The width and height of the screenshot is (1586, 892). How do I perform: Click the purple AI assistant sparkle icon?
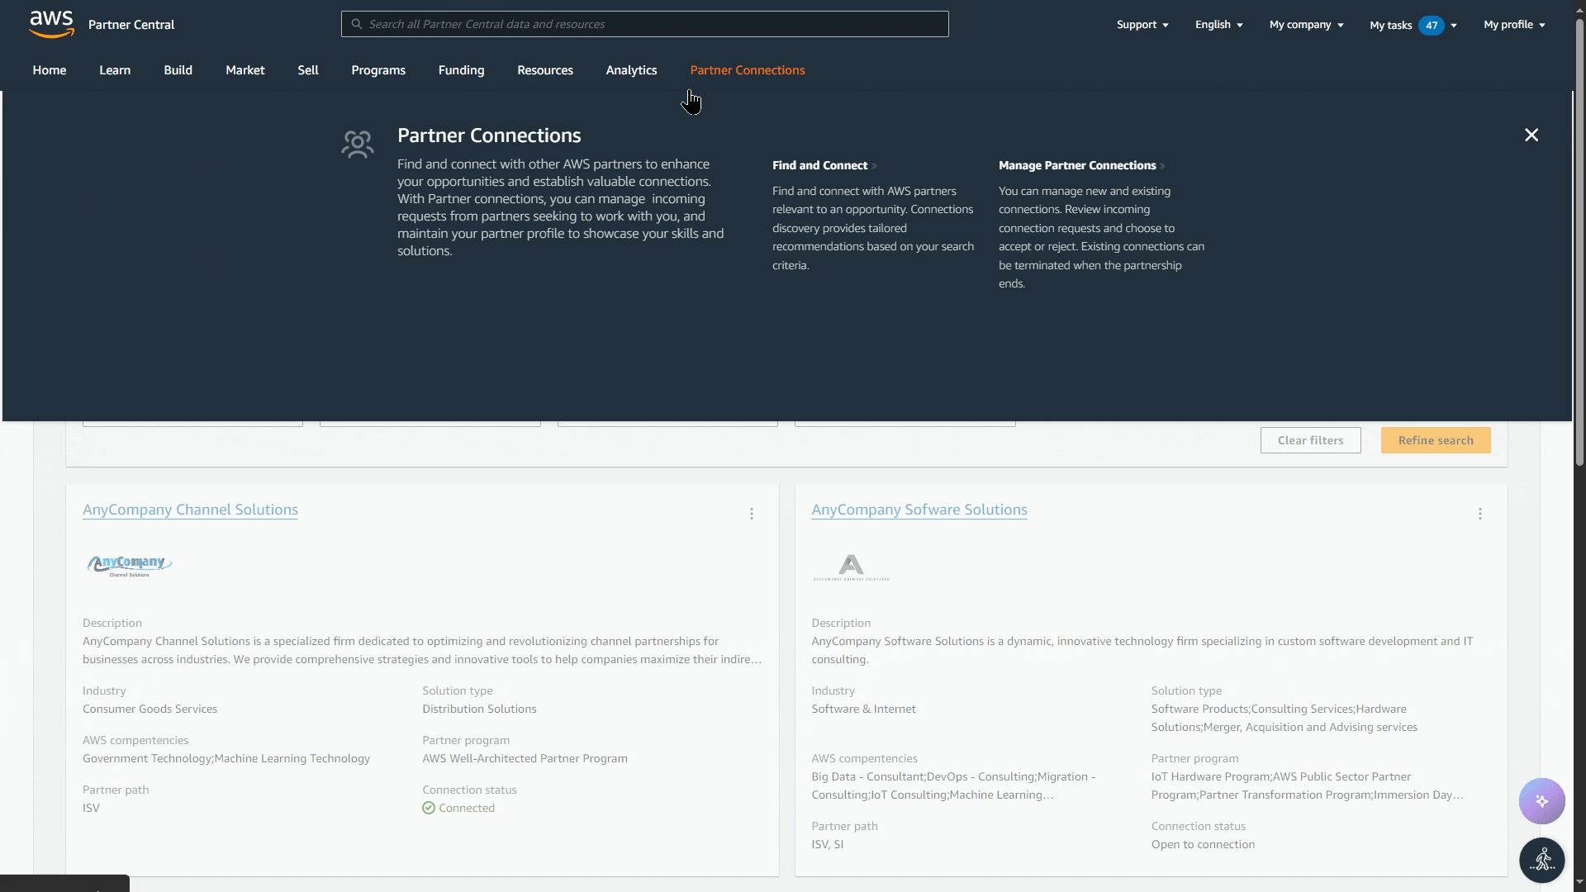[1541, 800]
